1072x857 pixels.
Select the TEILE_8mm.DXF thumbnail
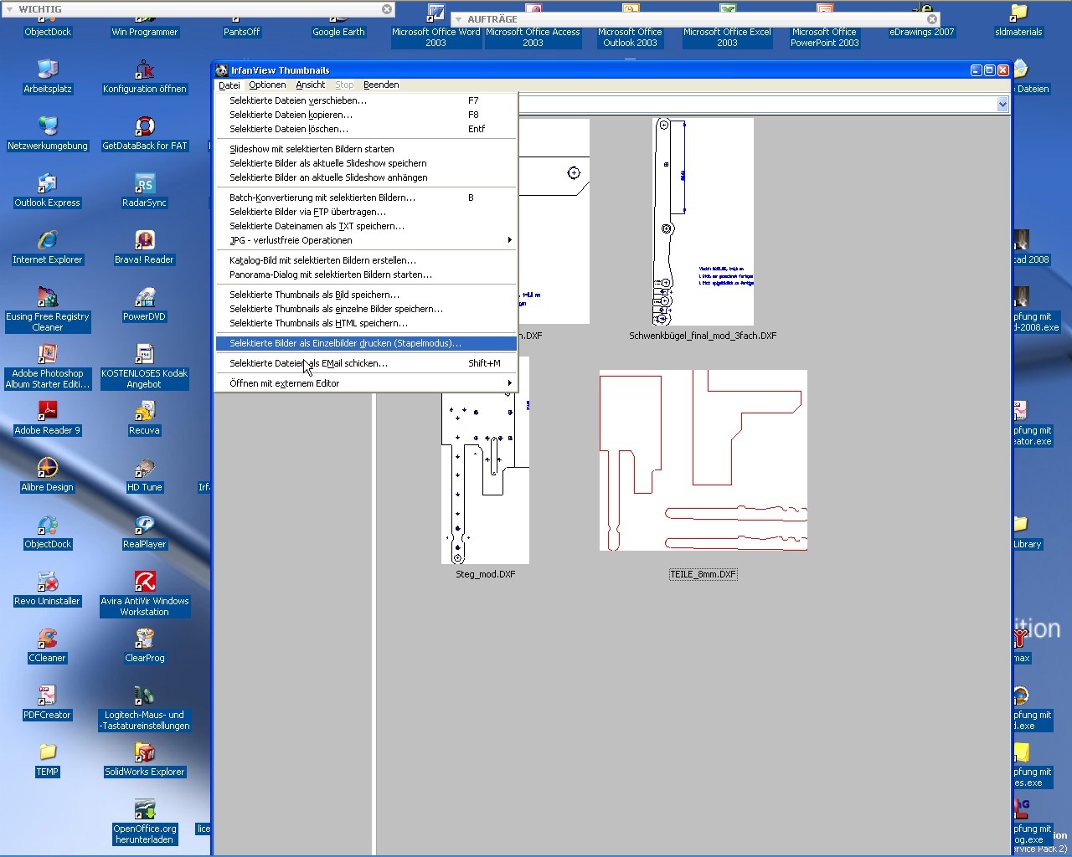(703, 460)
